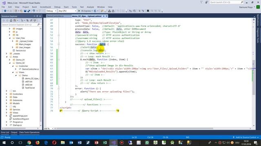The height and width of the screenshot is (146, 261).
Task: Expand the Demo_01 folder node
Action: [x=9, y=60]
